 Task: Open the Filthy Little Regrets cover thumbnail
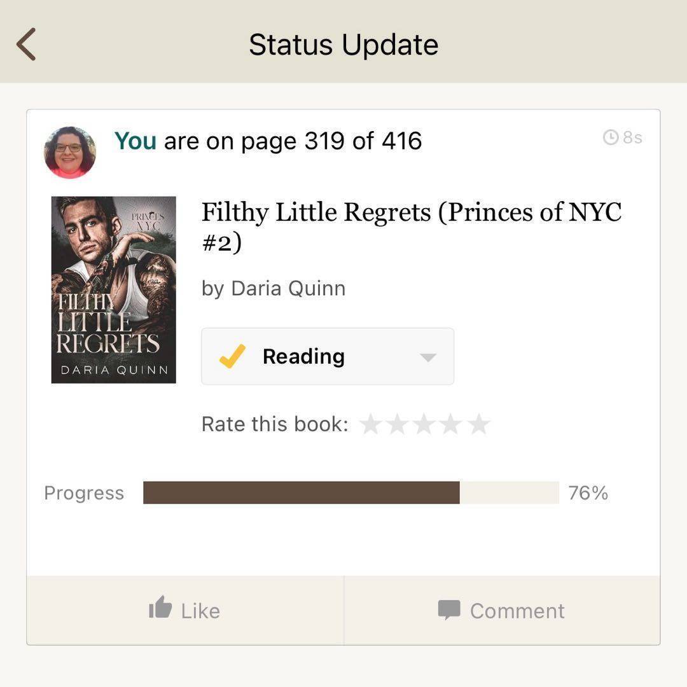tap(113, 289)
